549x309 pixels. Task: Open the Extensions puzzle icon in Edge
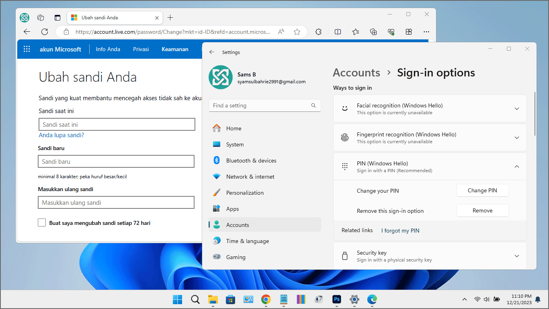tap(318, 32)
